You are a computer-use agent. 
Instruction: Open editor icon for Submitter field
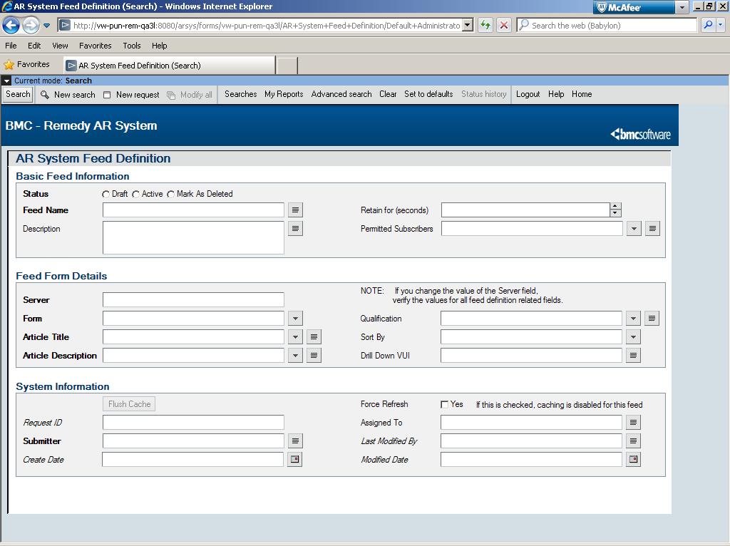click(x=295, y=441)
